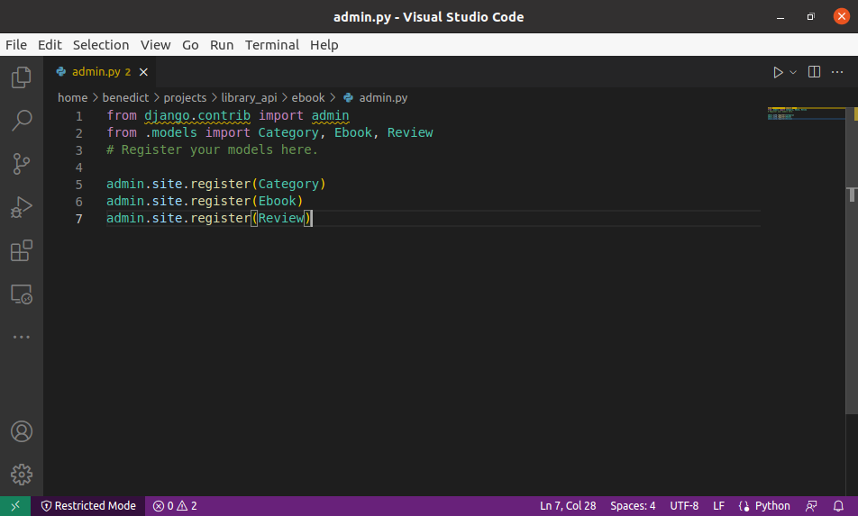Viewport: 858px width, 516px height.
Task: Click the feedback icon in status bar
Action: coord(811,506)
